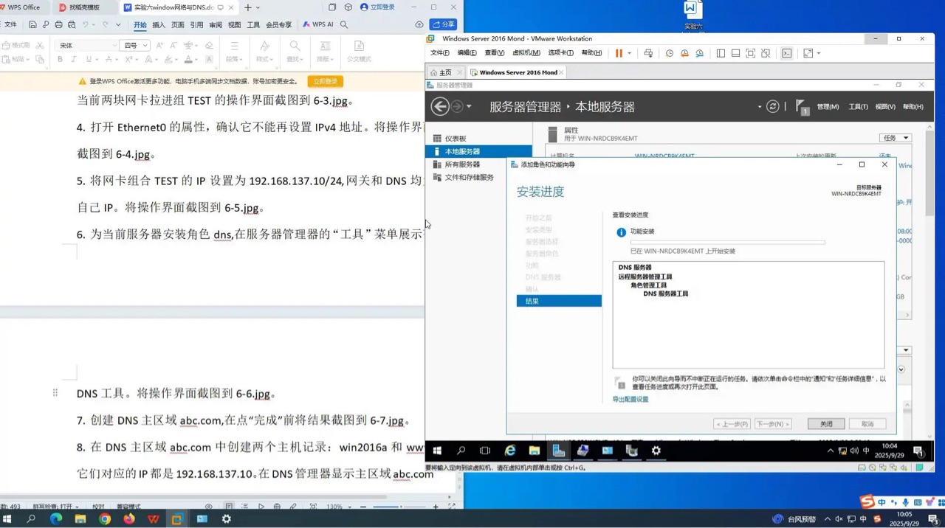The height and width of the screenshot is (528, 945).
Task: Click 导出配置设置 link in wizard
Action: coord(630,399)
